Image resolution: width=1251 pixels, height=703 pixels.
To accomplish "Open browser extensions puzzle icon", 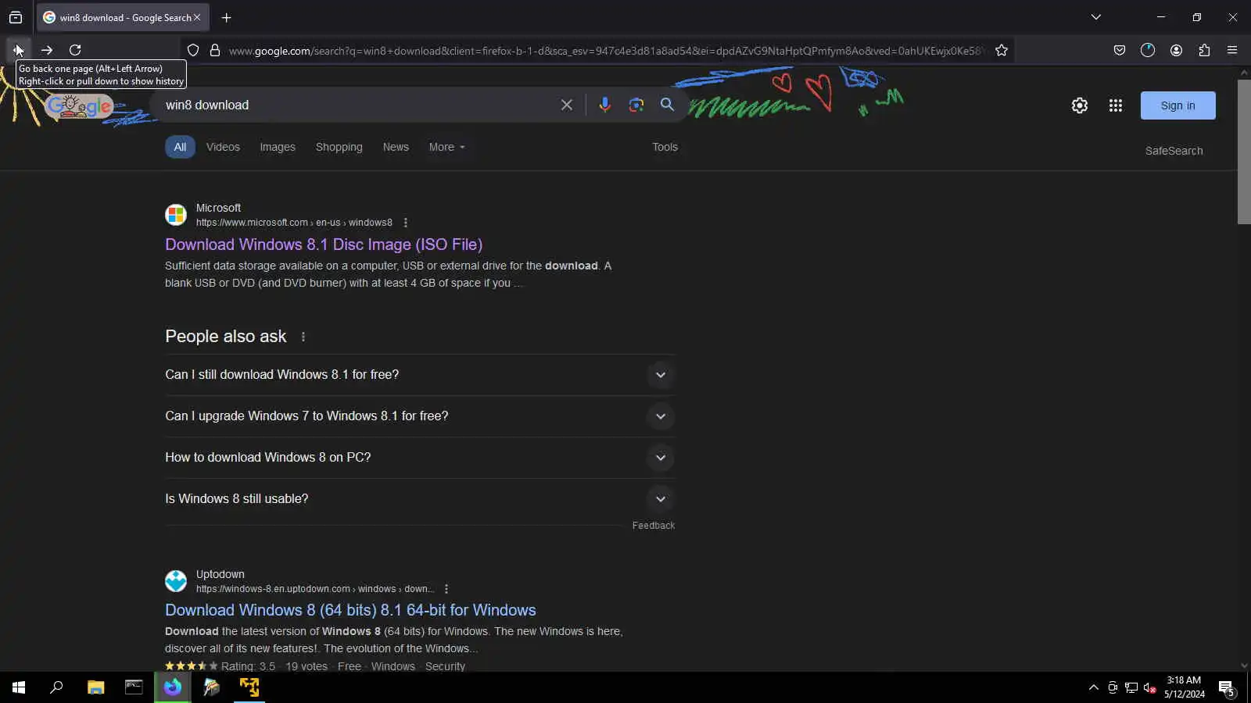I will [1204, 50].
